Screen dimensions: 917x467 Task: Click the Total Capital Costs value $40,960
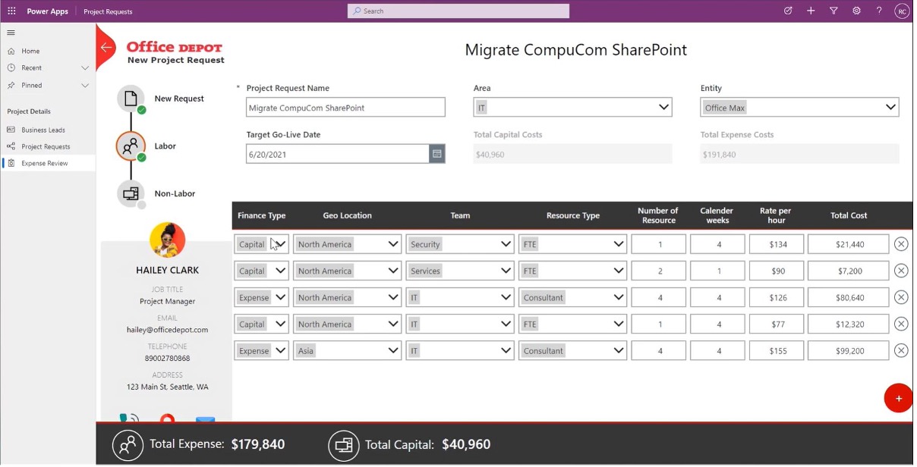[x=572, y=154]
